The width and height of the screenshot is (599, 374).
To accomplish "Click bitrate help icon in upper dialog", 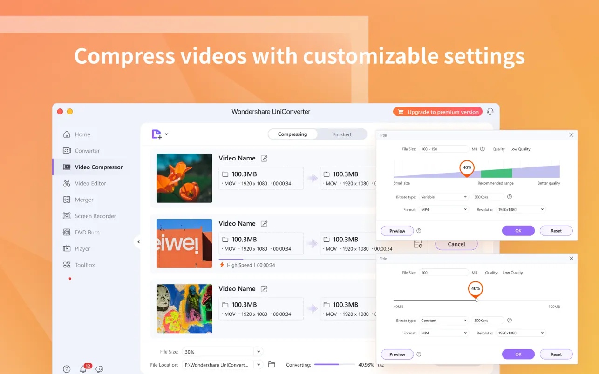I will click(x=510, y=197).
